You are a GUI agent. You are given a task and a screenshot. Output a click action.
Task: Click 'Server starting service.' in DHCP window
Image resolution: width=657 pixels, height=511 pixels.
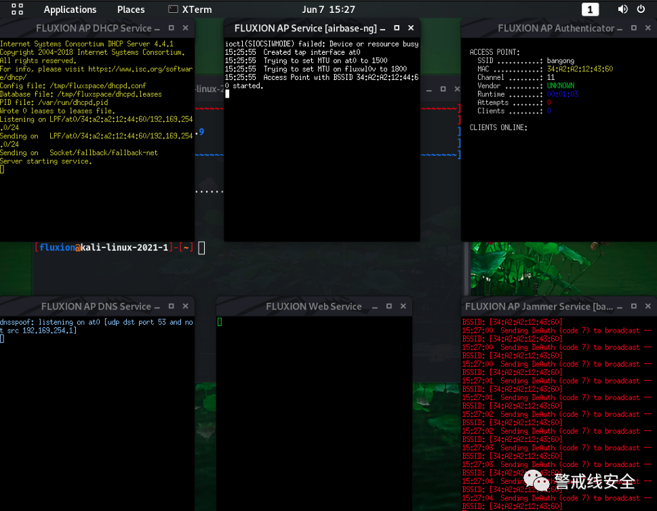[46, 161]
